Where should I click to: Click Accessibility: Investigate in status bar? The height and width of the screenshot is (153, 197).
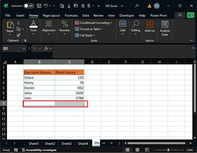tap(39, 150)
